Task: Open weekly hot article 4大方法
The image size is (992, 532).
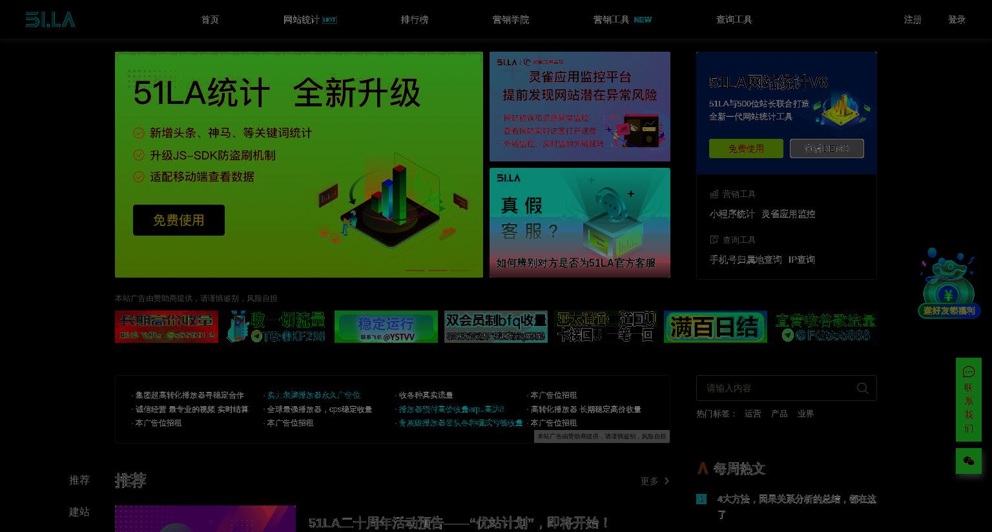Action: [x=796, y=507]
